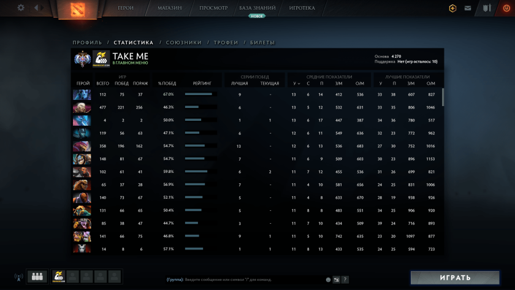The height and width of the screenshot is (290, 515).
Task: Open the ПРОСМОТР menu
Action: [x=213, y=8]
